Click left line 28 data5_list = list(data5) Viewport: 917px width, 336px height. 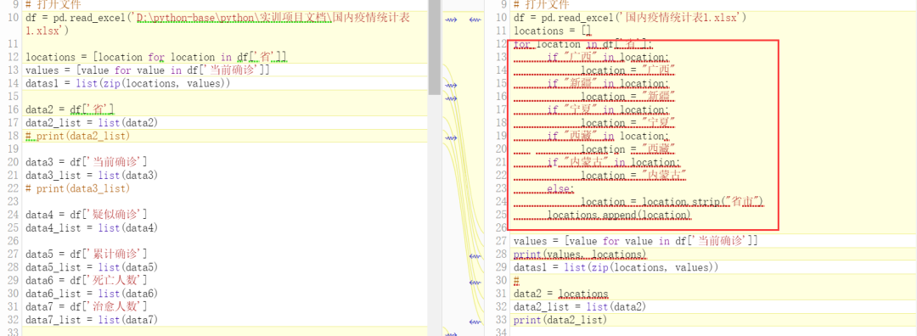tap(92, 267)
